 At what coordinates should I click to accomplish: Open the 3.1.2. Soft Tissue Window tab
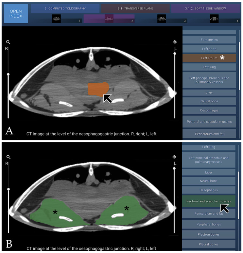point(205,8)
